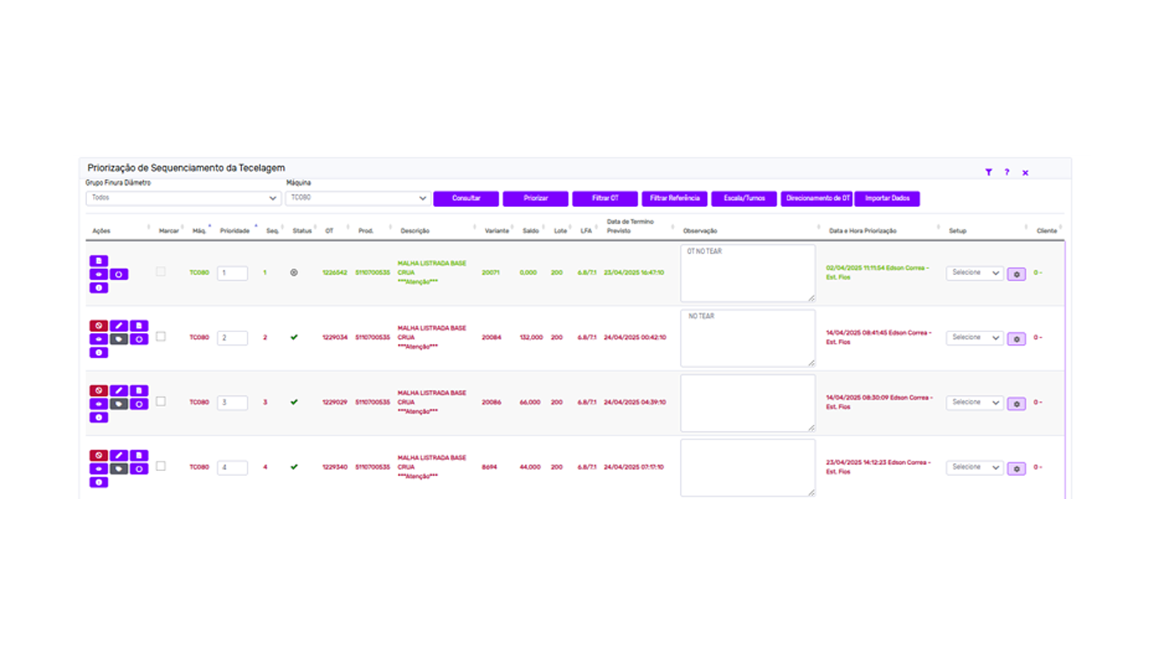The image size is (1164, 654).
Task: Click the Observação text area reading NO TEAR
Action: click(748, 338)
